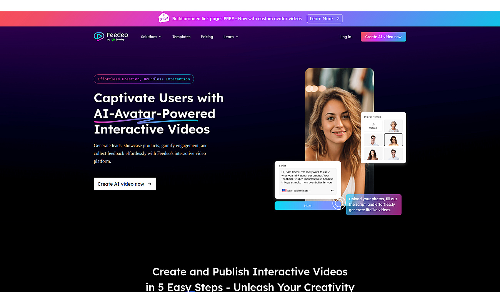Pick the man with glasses avatar
The image size is (500, 303).
click(393, 154)
